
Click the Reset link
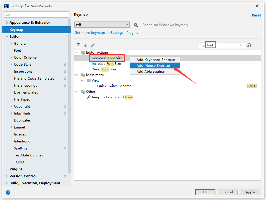pyautogui.click(x=256, y=15)
